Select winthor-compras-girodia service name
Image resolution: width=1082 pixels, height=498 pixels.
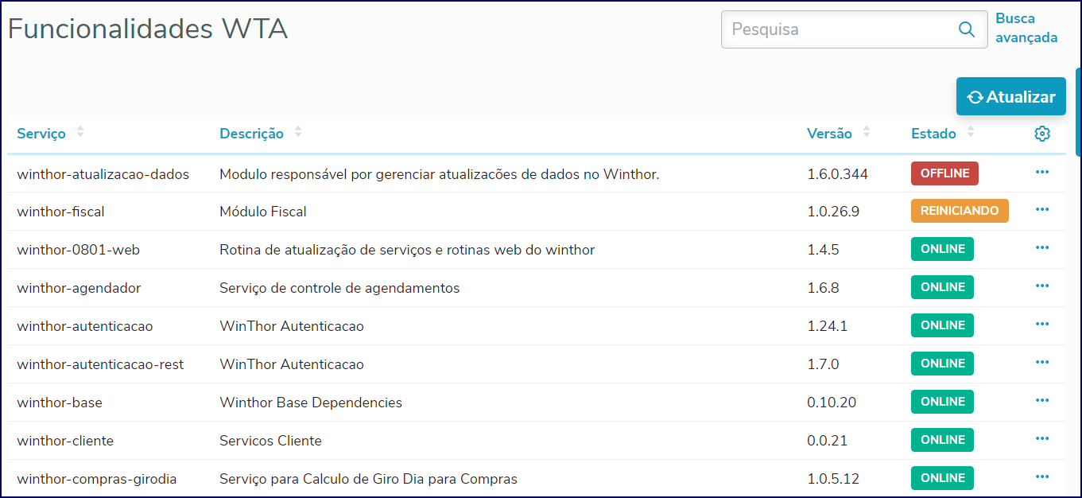pyautogui.click(x=97, y=479)
